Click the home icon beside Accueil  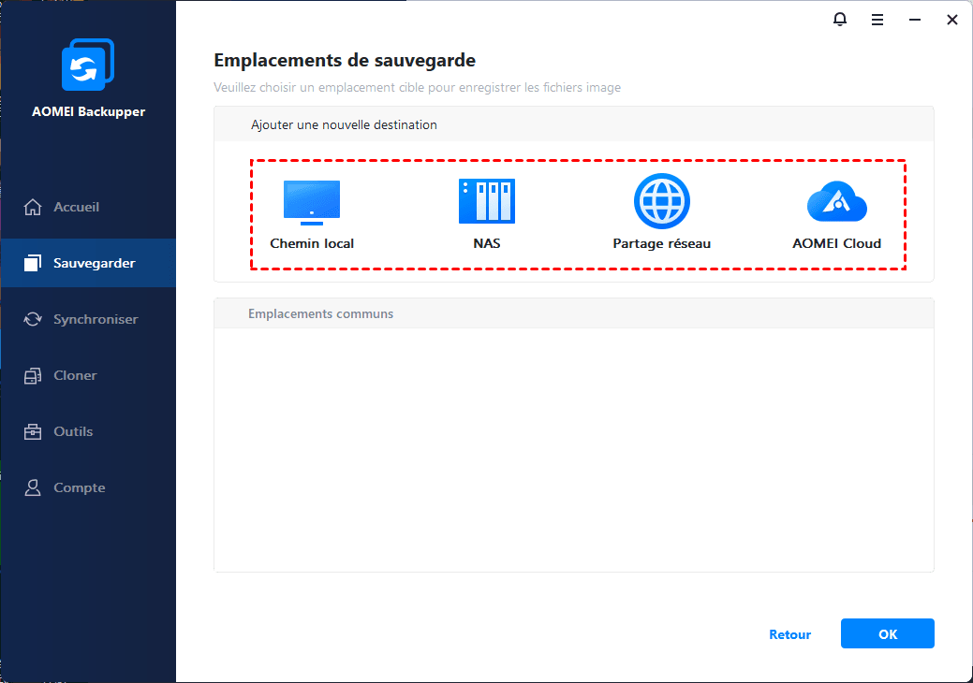click(33, 207)
